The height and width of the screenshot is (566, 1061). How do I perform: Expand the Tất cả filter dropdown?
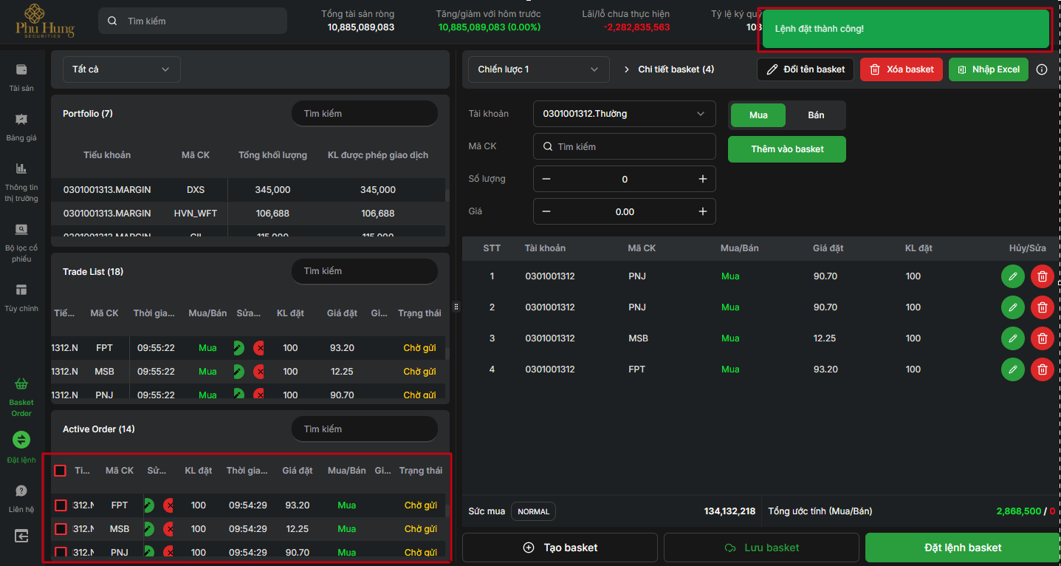(121, 69)
